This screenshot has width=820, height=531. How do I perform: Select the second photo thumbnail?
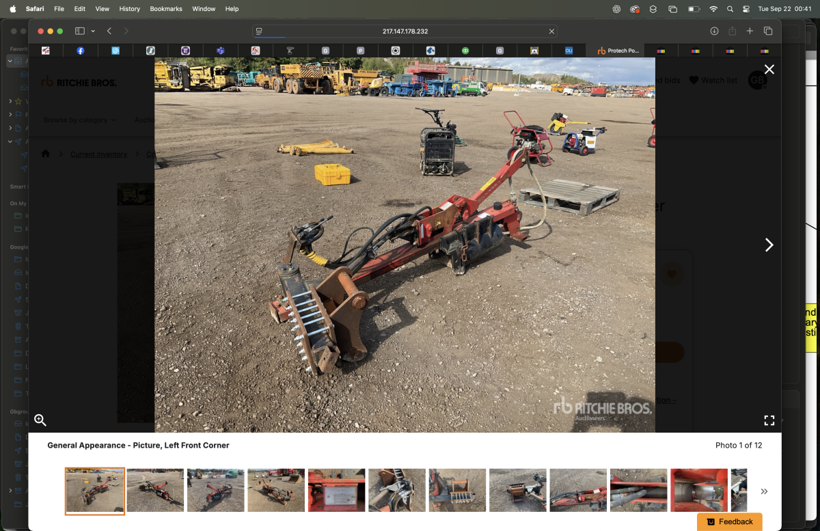click(155, 490)
